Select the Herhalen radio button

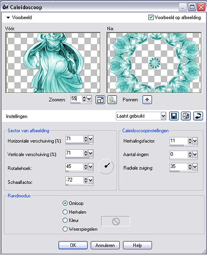click(65, 212)
